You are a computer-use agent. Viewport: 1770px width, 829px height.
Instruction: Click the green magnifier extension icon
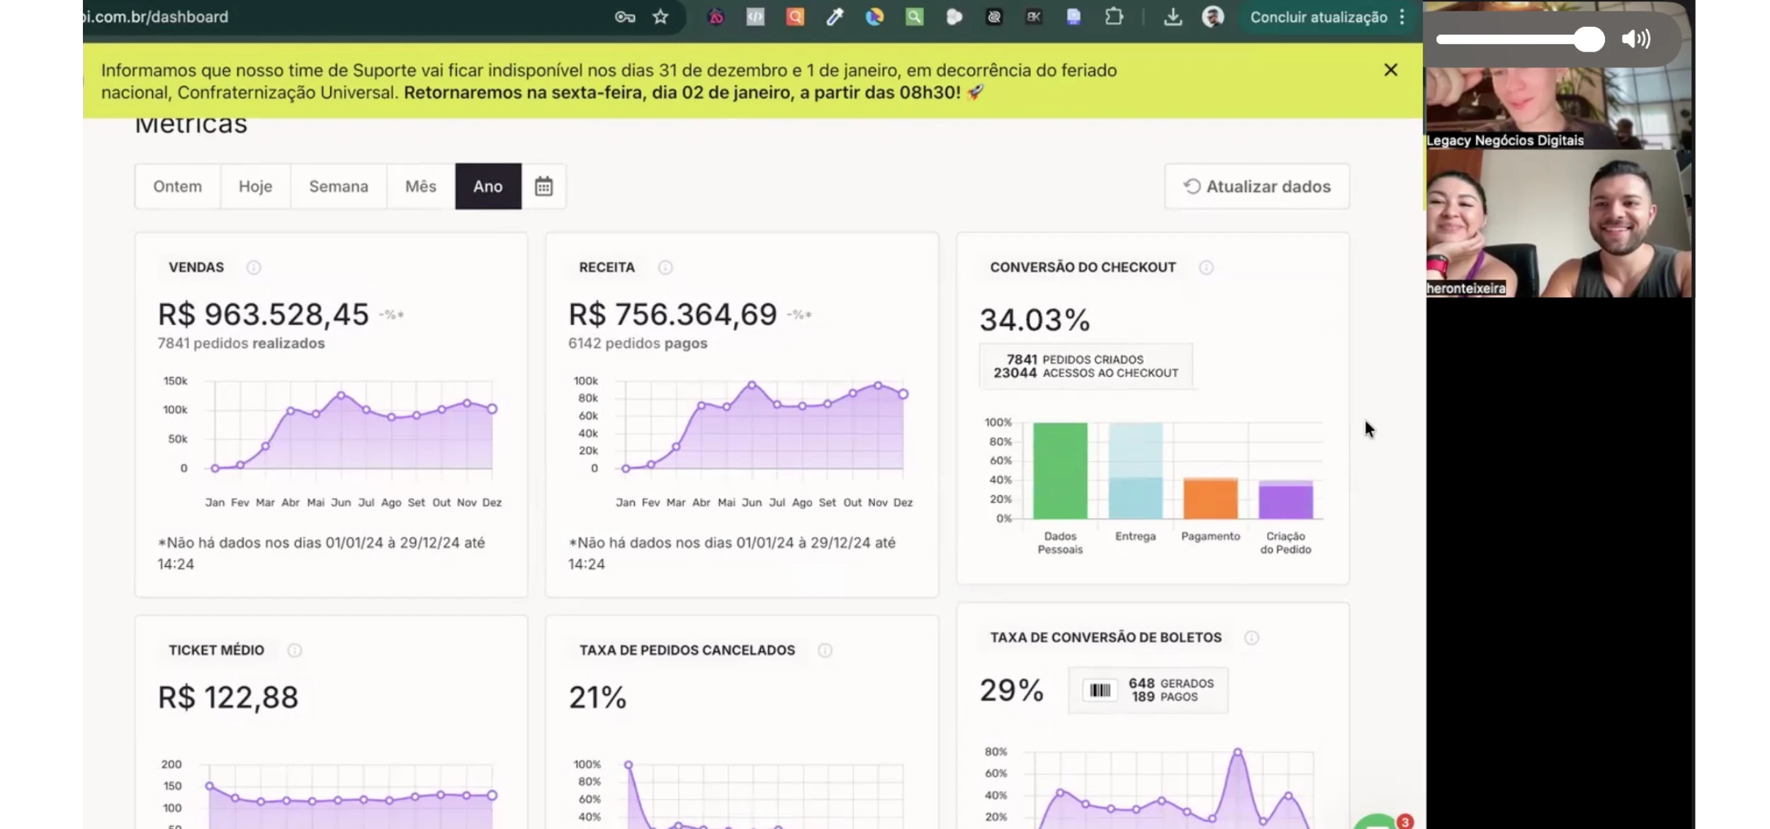click(x=914, y=16)
